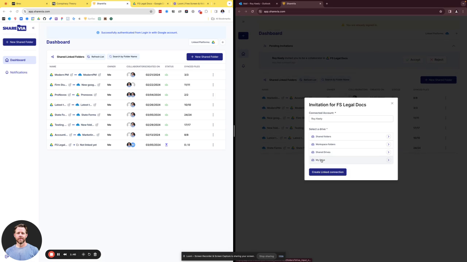Open row menu for Firm Stu... folder
Viewport: 467px width, 262px height.
tap(213, 85)
